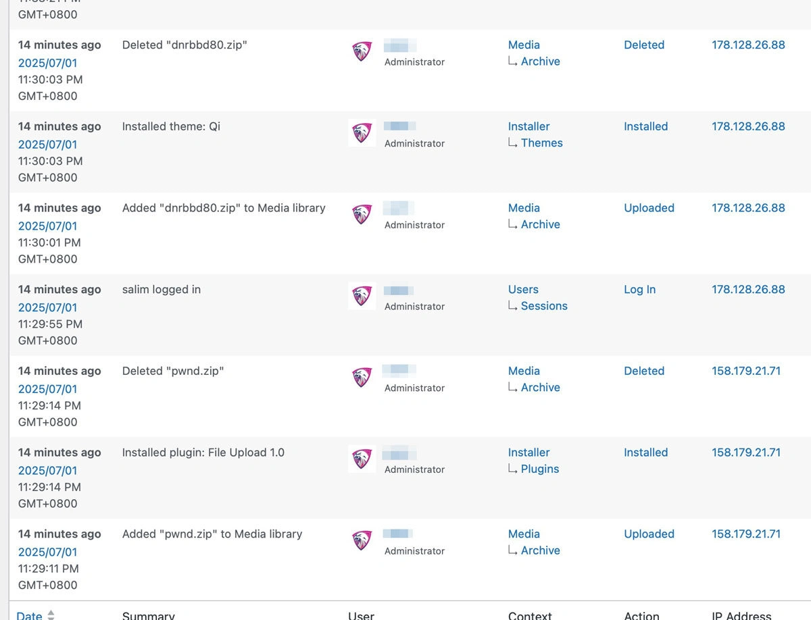The height and width of the screenshot is (620, 811).
Task: Filter by Archive sub-context in Added "pwnd.zip" row
Action: 540,550
